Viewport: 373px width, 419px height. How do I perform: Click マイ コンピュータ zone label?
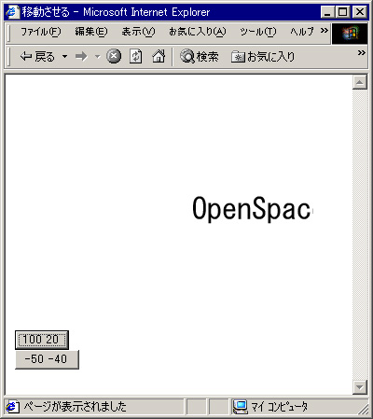tap(279, 407)
